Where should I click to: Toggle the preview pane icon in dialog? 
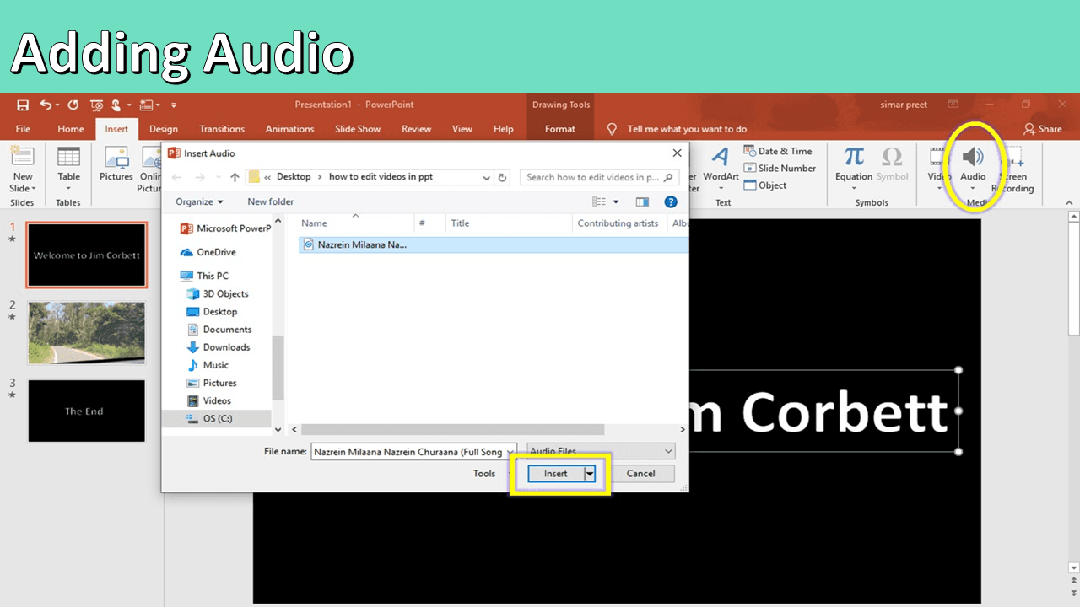click(642, 202)
